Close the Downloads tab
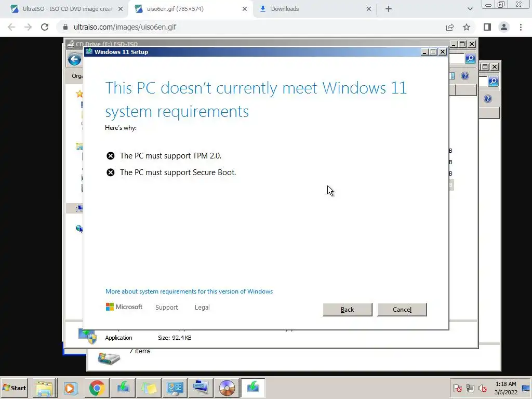 pos(369,9)
